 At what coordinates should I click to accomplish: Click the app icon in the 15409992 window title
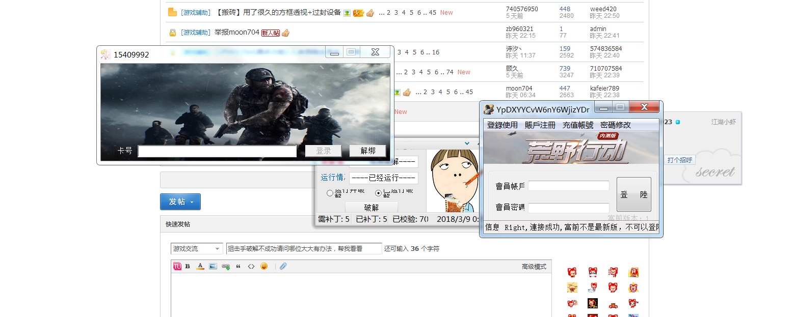point(105,54)
